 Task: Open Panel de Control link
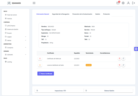click(12, 15)
